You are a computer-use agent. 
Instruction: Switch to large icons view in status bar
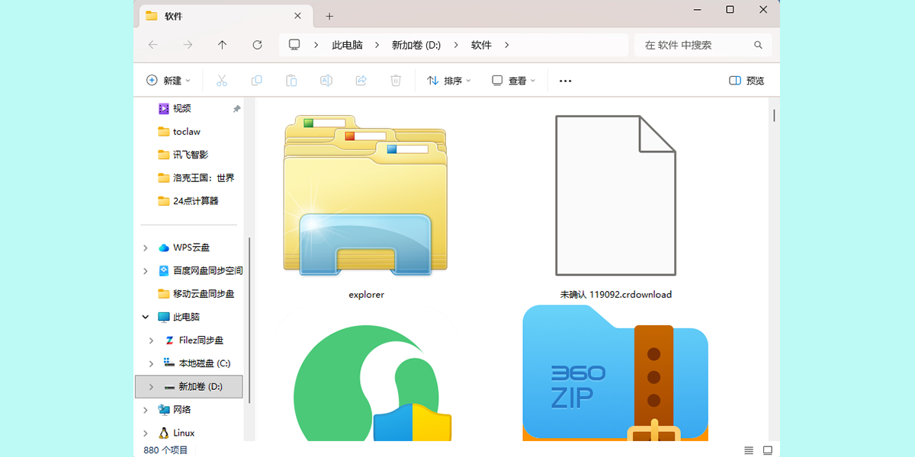pyautogui.click(x=768, y=450)
